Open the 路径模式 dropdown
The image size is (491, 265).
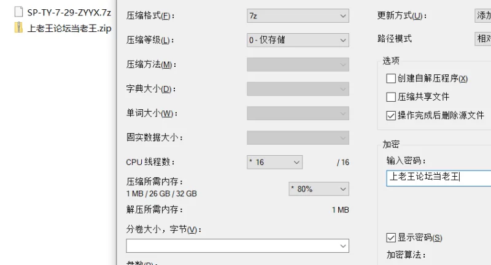(x=483, y=39)
